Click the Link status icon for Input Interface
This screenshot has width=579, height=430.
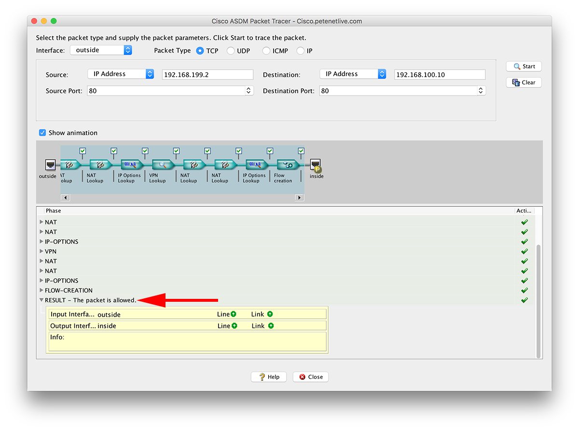pos(270,314)
